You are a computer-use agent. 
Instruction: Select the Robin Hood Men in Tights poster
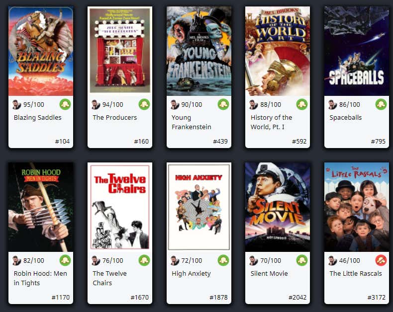(x=41, y=207)
